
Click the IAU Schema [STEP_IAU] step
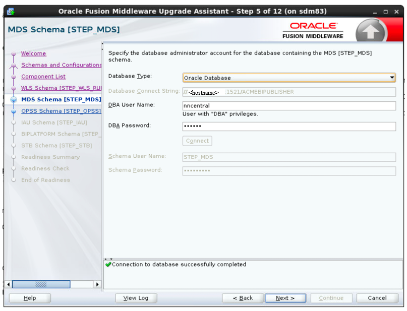coord(54,122)
